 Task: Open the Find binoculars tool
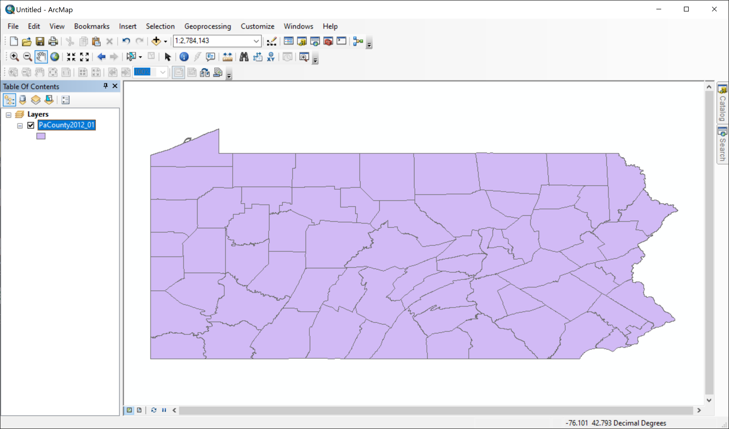click(x=244, y=57)
